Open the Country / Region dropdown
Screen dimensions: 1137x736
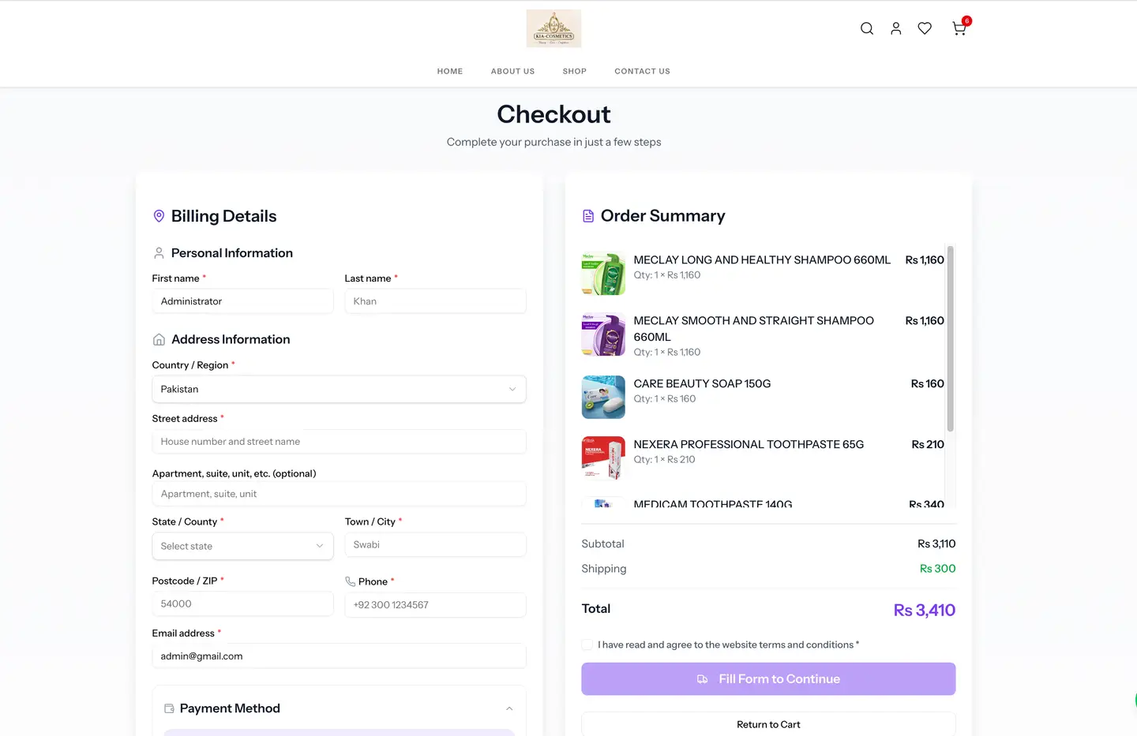pyautogui.click(x=339, y=389)
